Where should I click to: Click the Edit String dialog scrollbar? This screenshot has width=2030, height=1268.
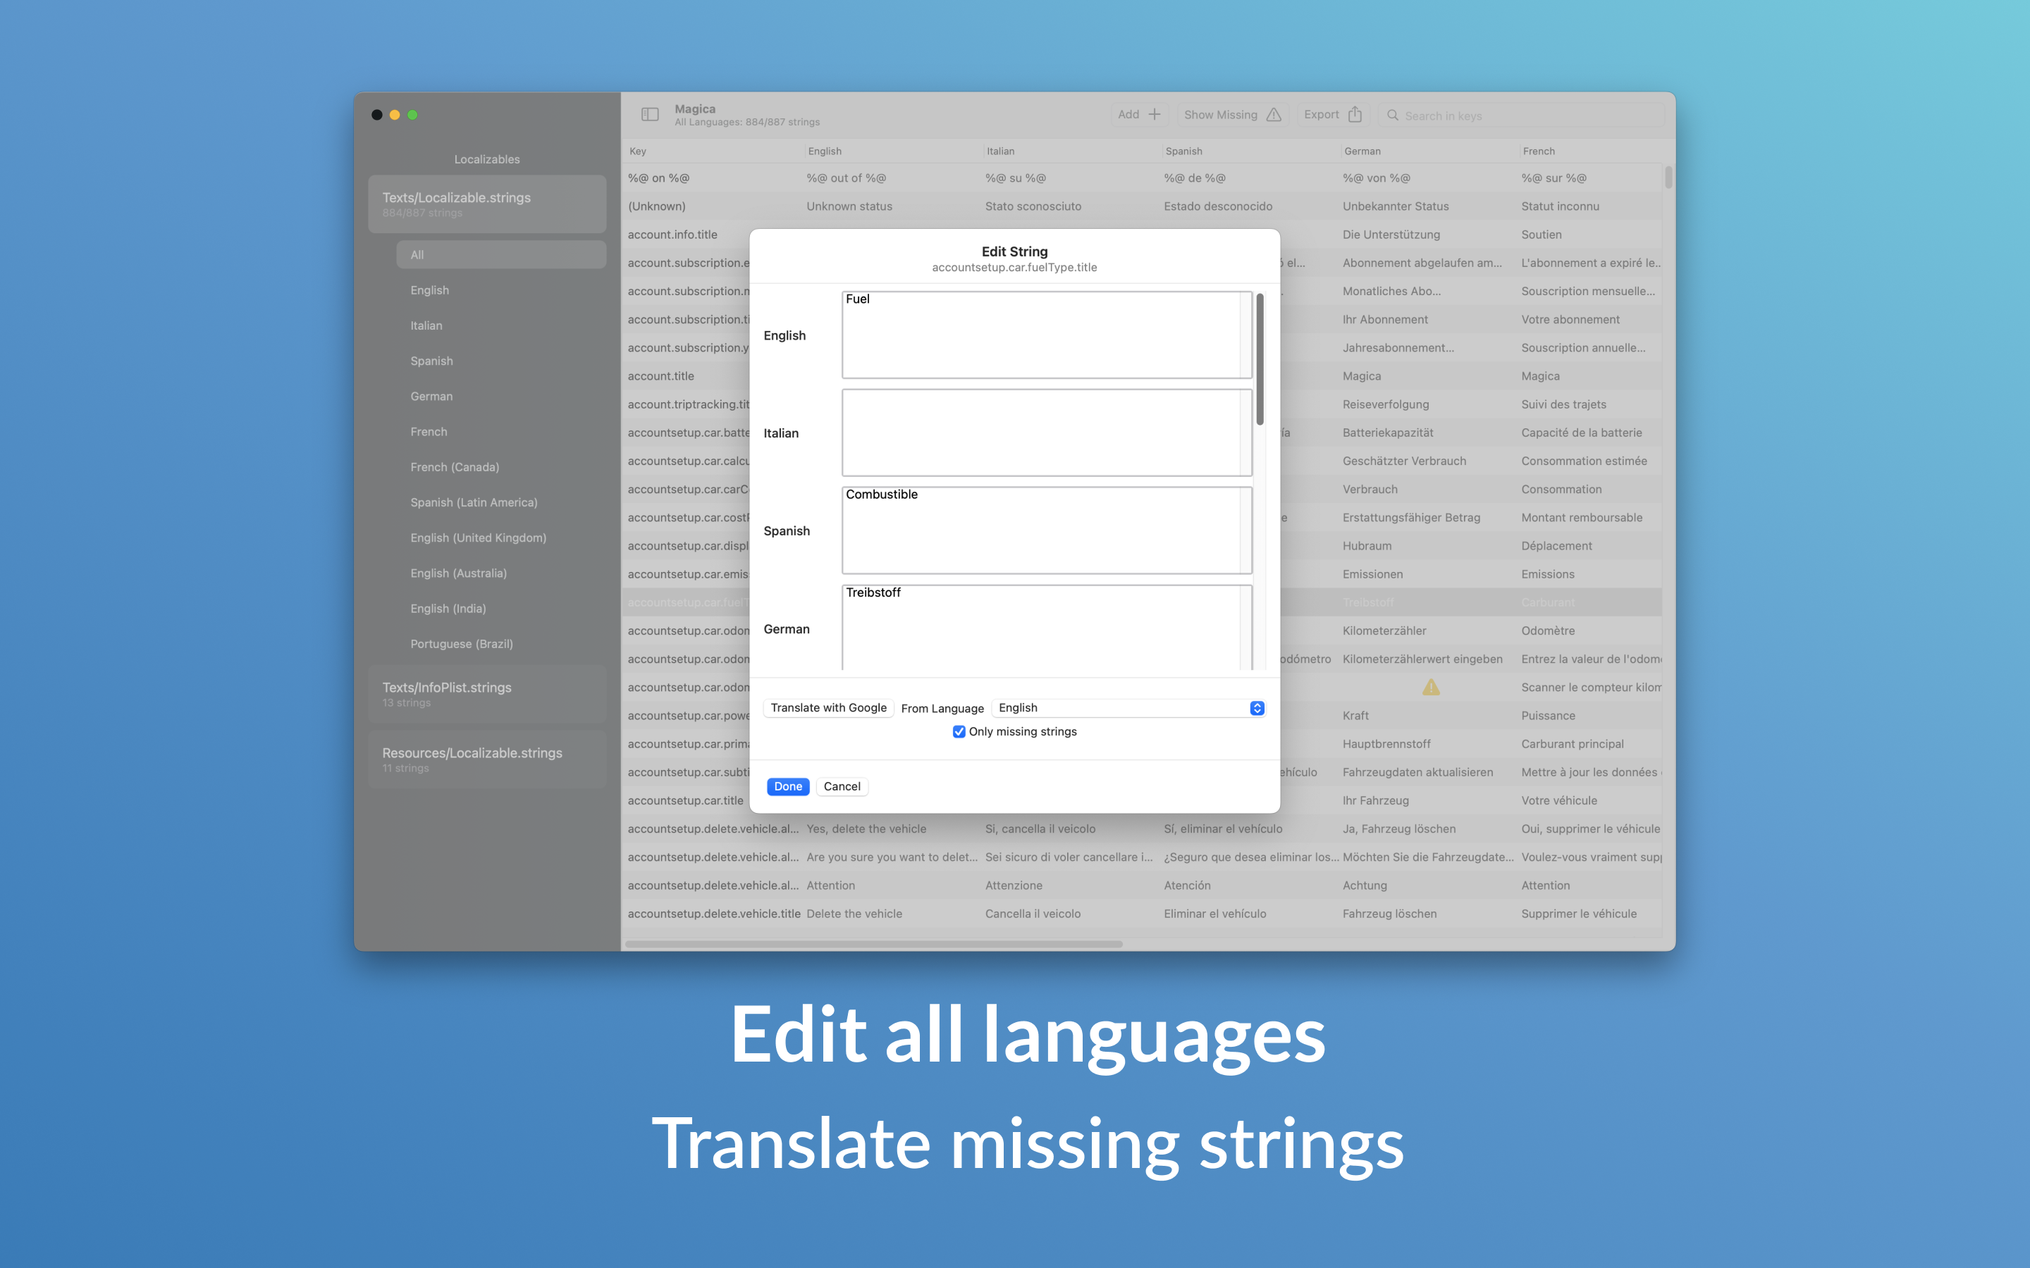pyautogui.click(x=1260, y=359)
